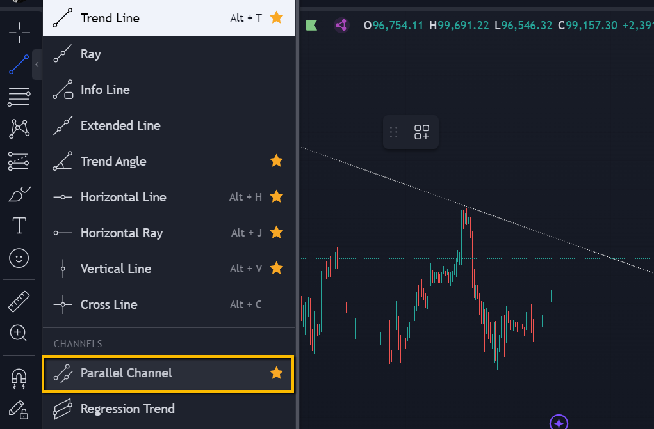Select the crosshair cursor tool

click(19, 33)
